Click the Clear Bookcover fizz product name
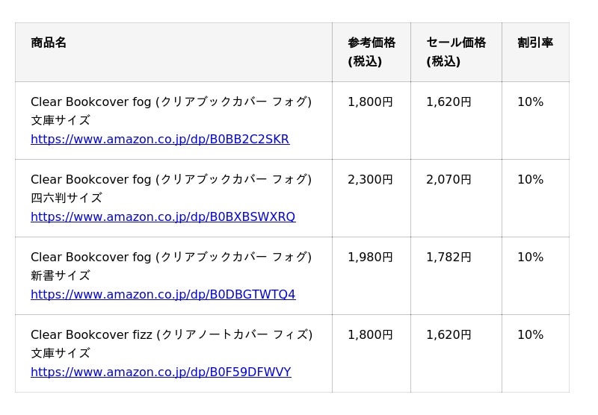The width and height of the screenshot is (598, 415). pyautogui.click(x=171, y=335)
